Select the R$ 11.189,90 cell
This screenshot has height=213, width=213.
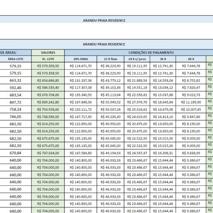pos(191,102)
